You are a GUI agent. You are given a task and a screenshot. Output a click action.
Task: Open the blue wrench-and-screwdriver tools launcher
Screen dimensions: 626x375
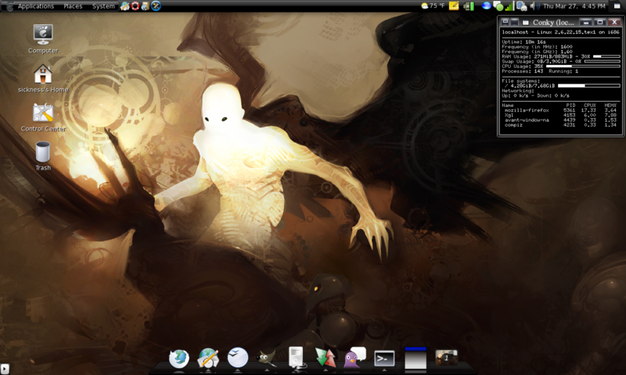click(156, 6)
